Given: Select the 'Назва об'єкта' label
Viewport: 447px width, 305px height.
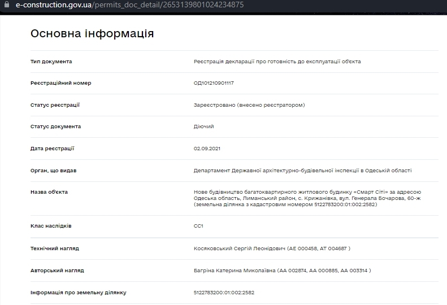Looking at the screenshot, I should (49, 192).
